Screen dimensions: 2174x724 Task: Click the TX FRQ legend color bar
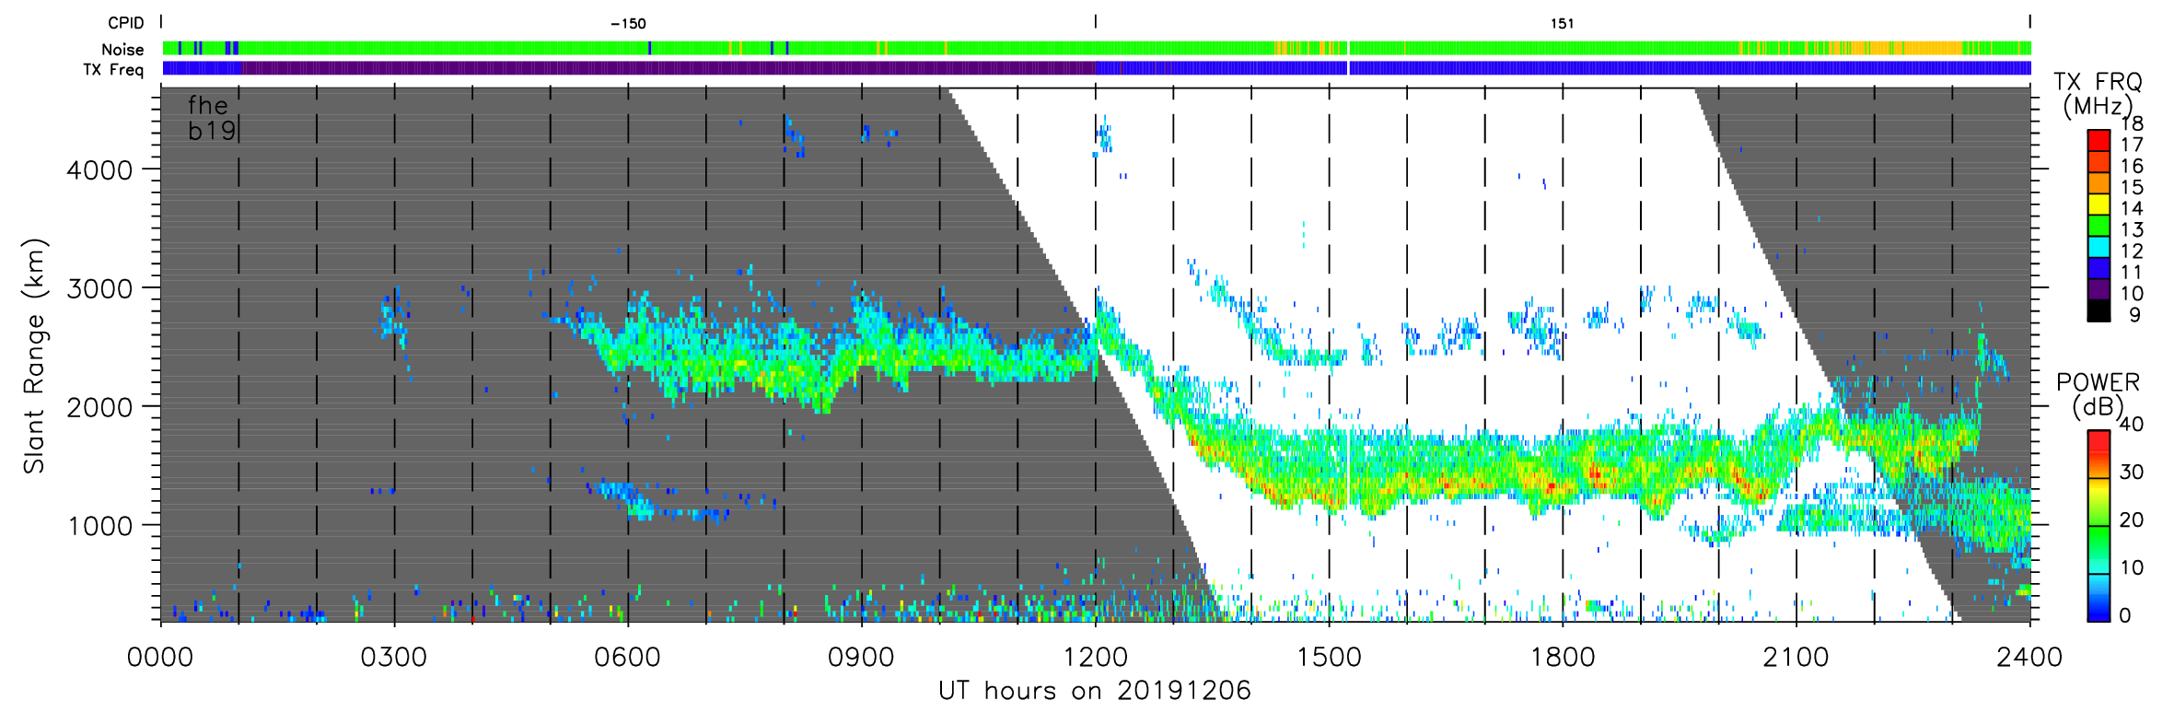coord(2098,226)
